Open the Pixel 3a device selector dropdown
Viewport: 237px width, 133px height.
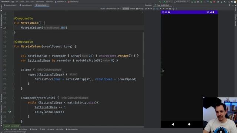point(181,2)
